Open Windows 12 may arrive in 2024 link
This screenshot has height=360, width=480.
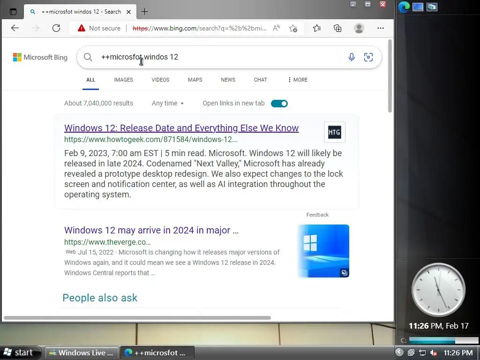(x=151, y=230)
